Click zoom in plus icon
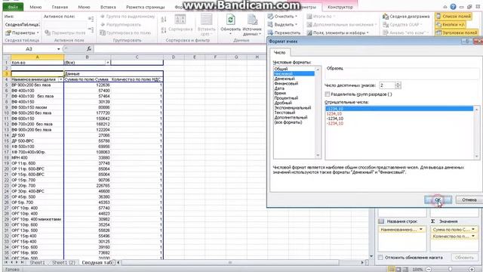 pyautogui.click(x=472, y=269)
